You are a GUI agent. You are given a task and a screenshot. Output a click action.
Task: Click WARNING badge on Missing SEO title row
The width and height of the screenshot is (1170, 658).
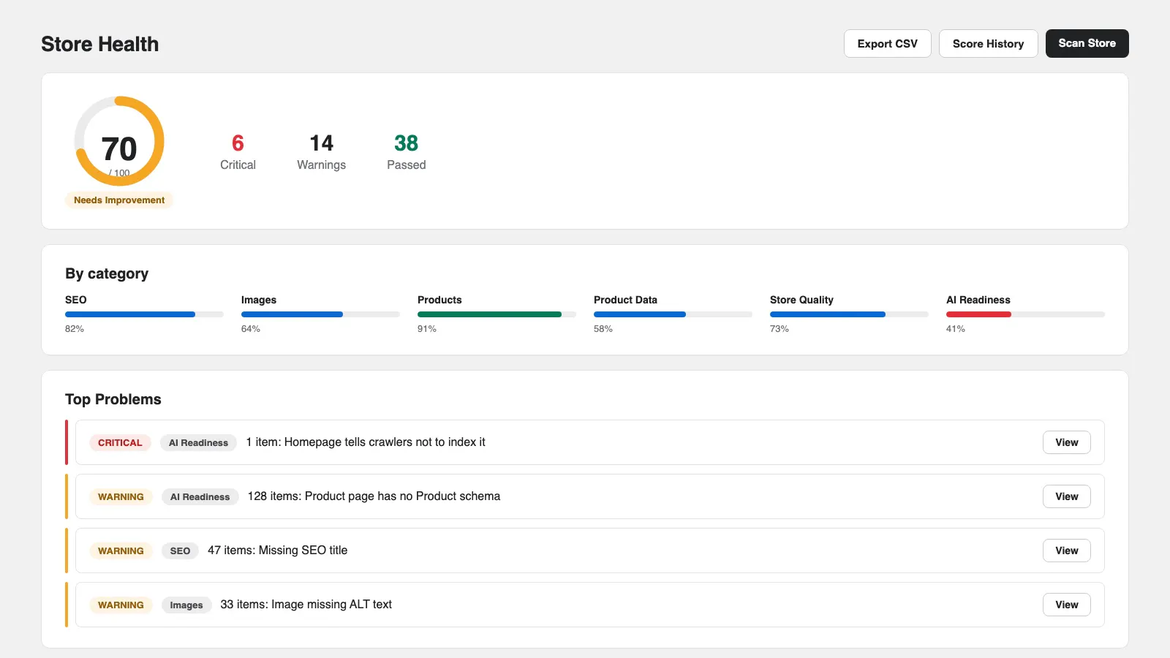tap(121, 551)
